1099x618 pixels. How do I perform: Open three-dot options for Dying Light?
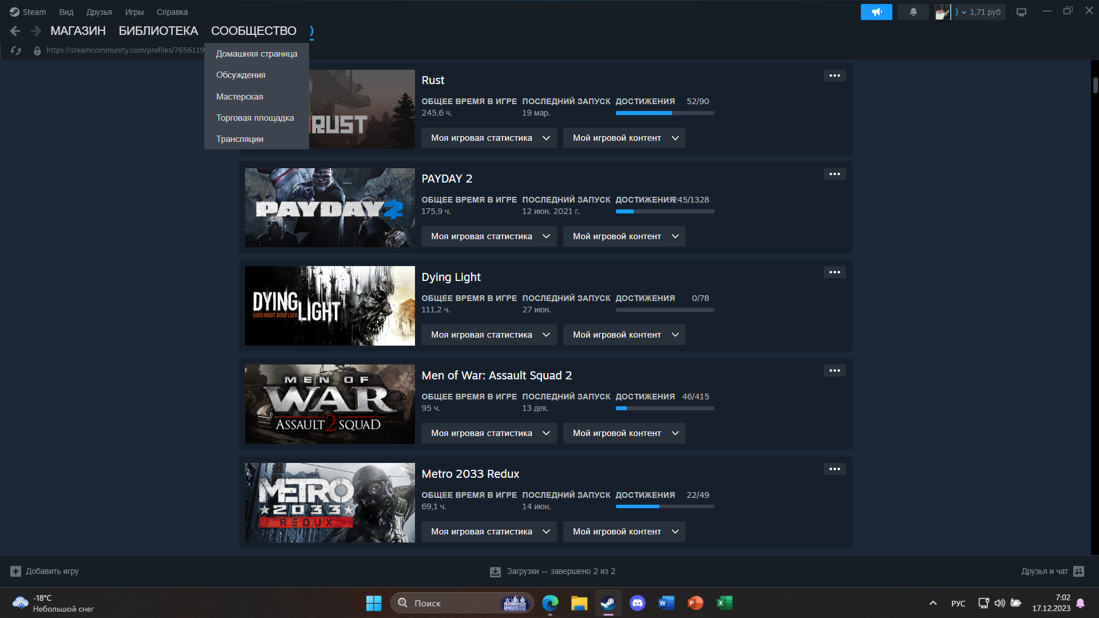pos(835,272)
